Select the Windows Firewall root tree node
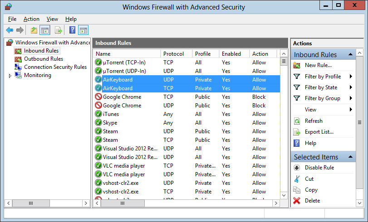This screenshot has width=368, height=222. click(53, 43)
